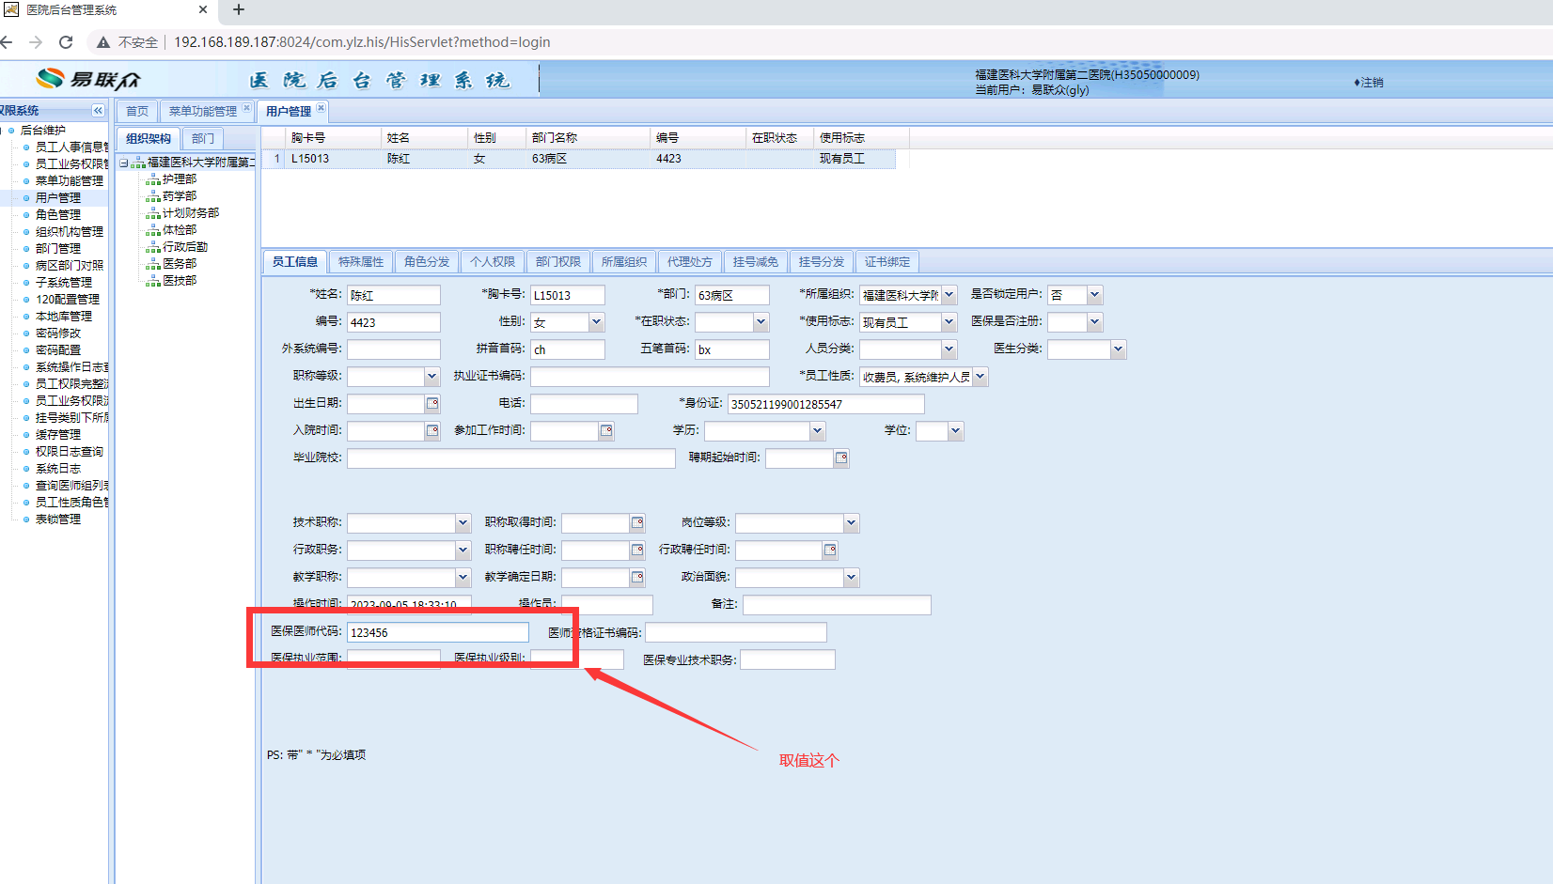The width and height of the screenshot is (1553, 884).
Task: Switch to the 角色分发 tab
Action: click(x=427, y=262)
